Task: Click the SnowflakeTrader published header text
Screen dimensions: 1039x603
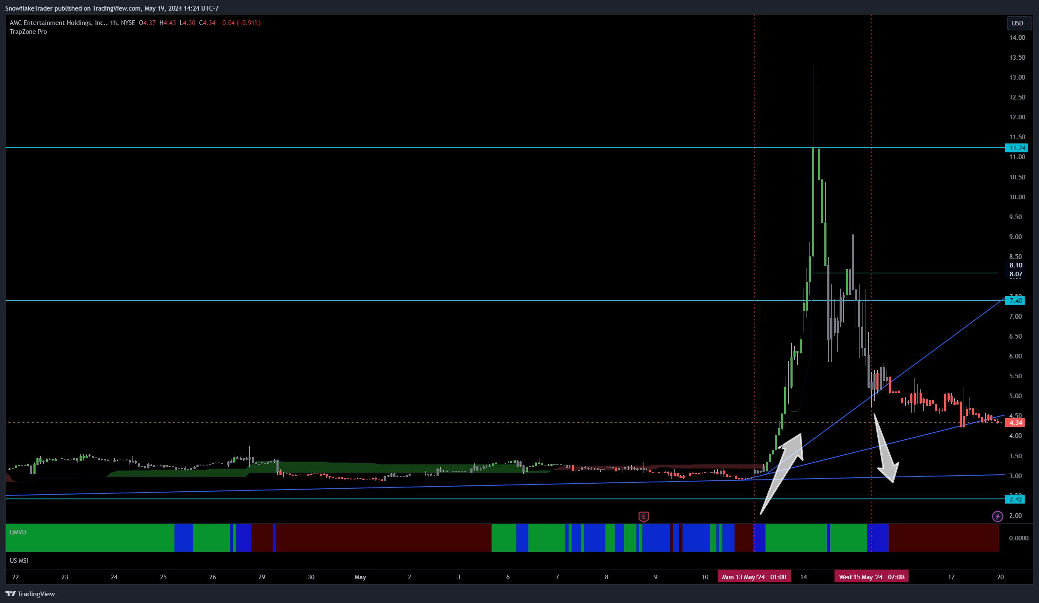Action: click(x=112, y=8)
